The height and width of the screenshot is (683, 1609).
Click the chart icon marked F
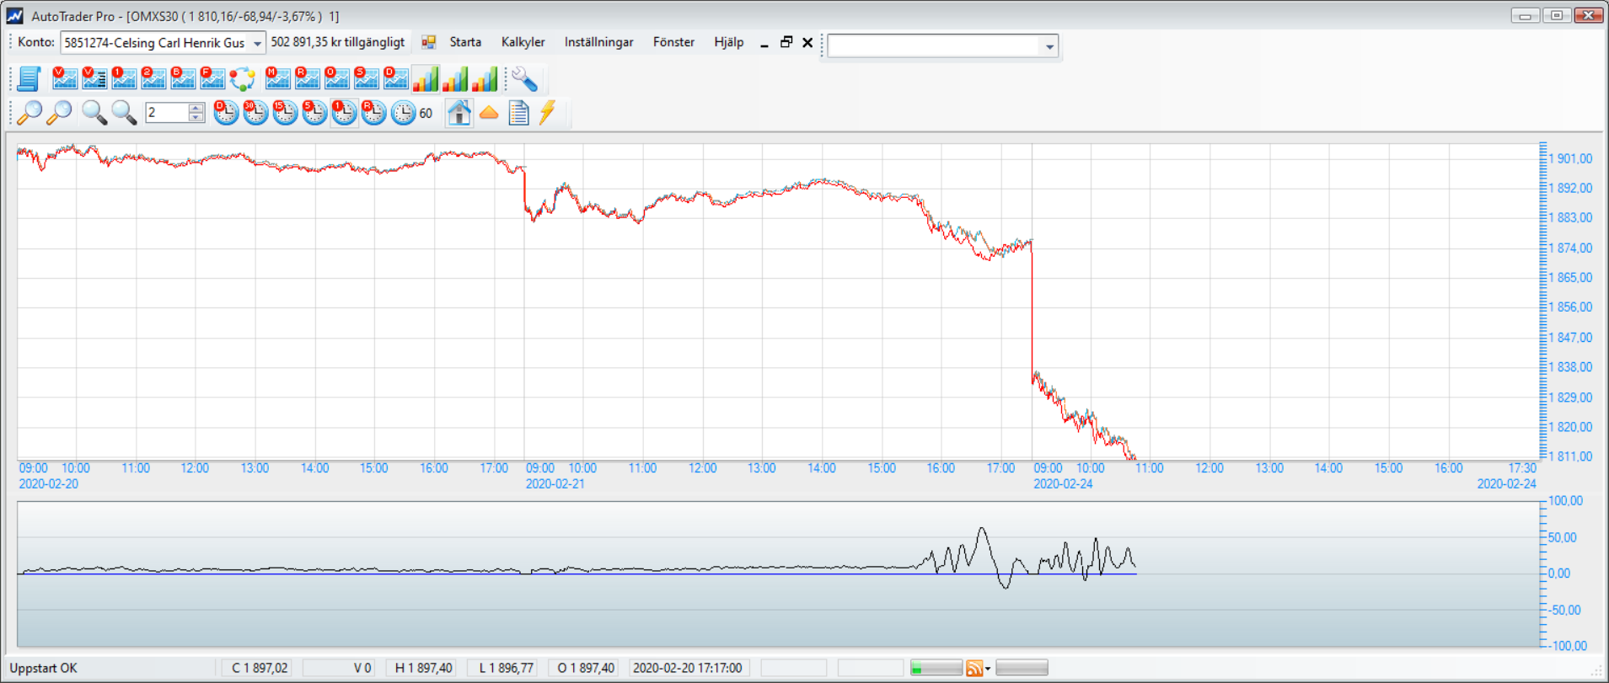pos(212,79)
